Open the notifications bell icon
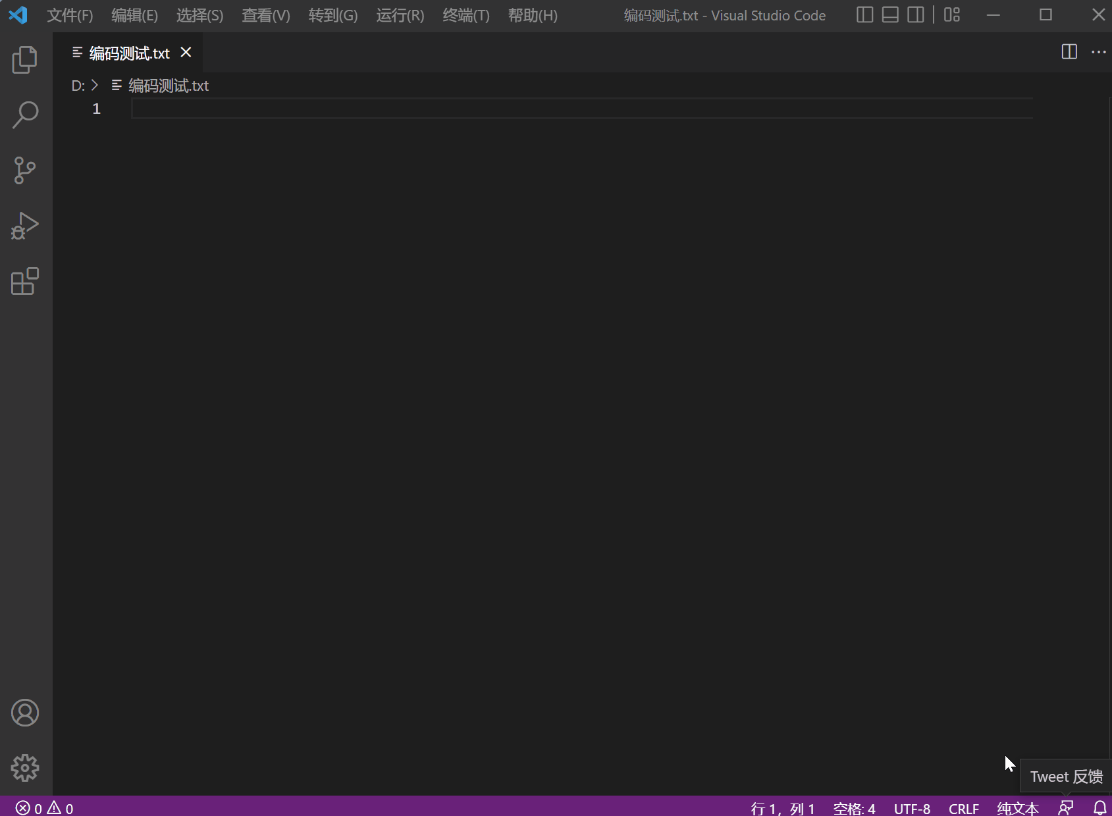1112x816 pixels. (1099, 807)
